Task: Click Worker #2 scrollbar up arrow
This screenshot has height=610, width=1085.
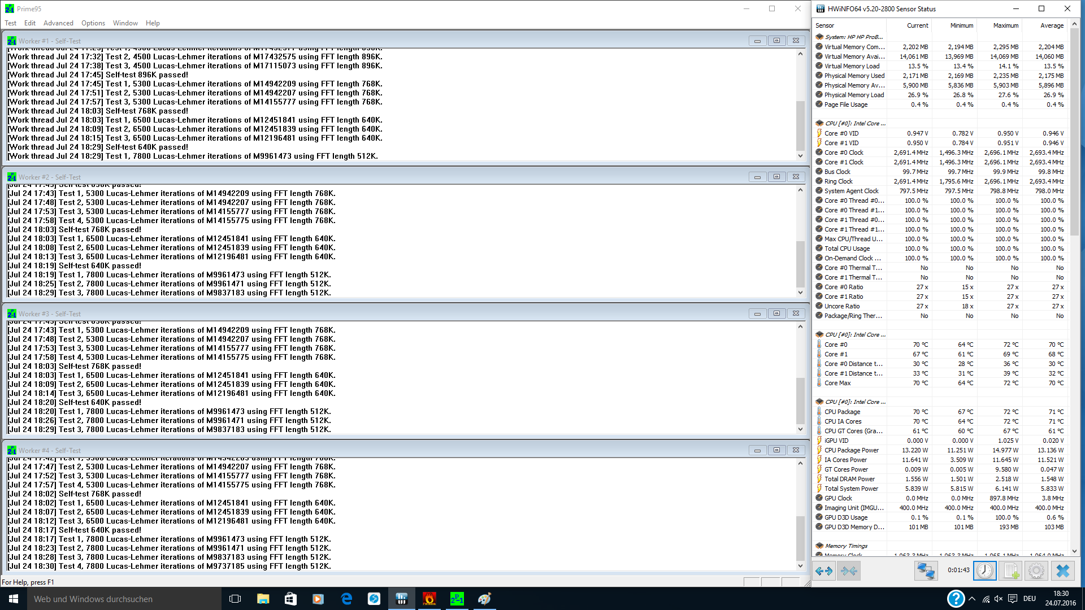Action: point(800,190)
